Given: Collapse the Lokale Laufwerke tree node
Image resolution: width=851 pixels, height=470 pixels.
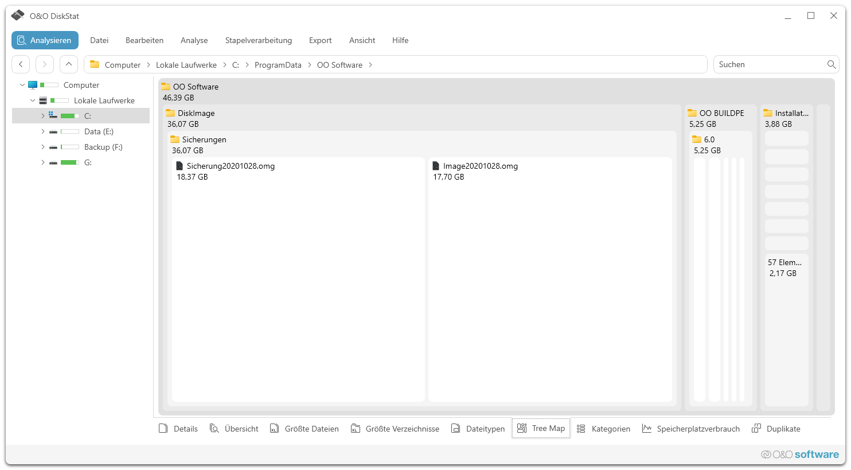Looking at the screenshot, I should [33, 100].
